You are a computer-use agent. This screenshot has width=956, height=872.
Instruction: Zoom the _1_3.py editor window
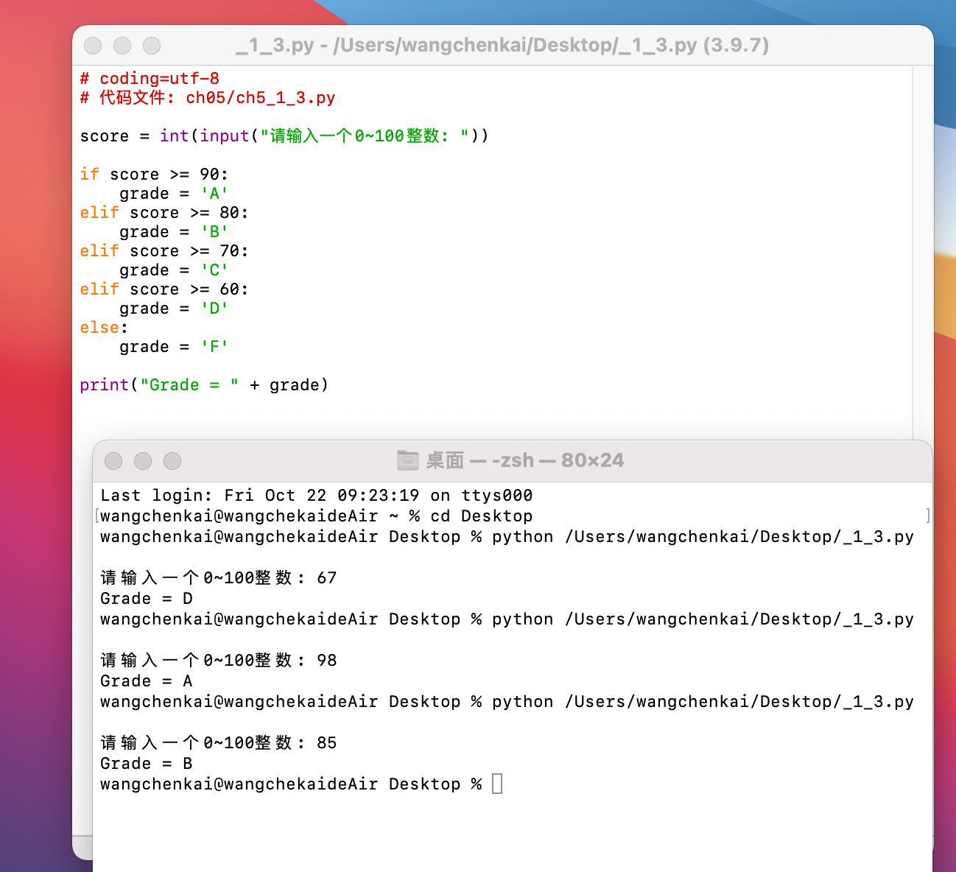[152, 46]
